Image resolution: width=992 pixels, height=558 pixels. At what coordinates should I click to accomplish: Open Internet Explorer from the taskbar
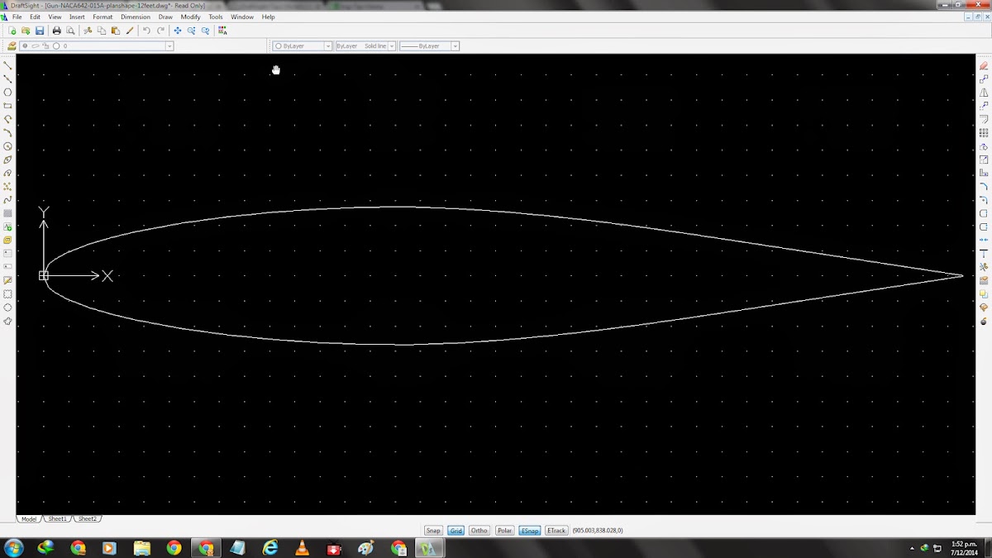pyautogui.click(x=270, y=548)
